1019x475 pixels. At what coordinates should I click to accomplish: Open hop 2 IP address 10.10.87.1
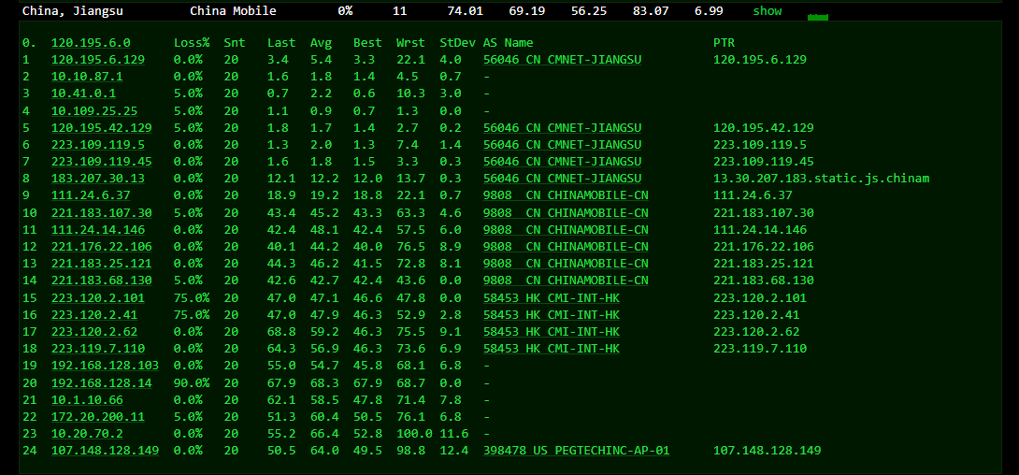(x=87, y=77)
